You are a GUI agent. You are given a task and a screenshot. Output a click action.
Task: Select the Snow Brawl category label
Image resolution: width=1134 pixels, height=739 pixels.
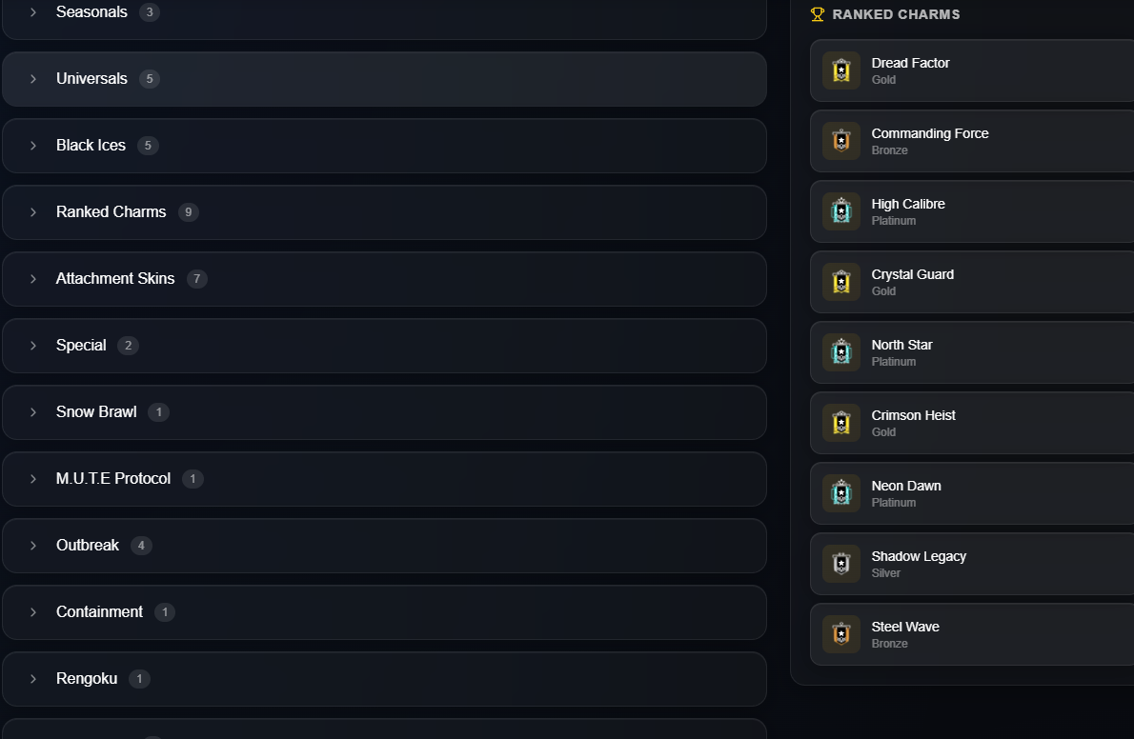pos(96,412)
